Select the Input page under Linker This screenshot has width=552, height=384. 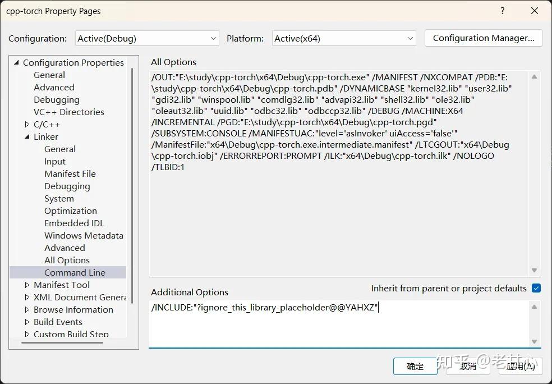(54, 161)
